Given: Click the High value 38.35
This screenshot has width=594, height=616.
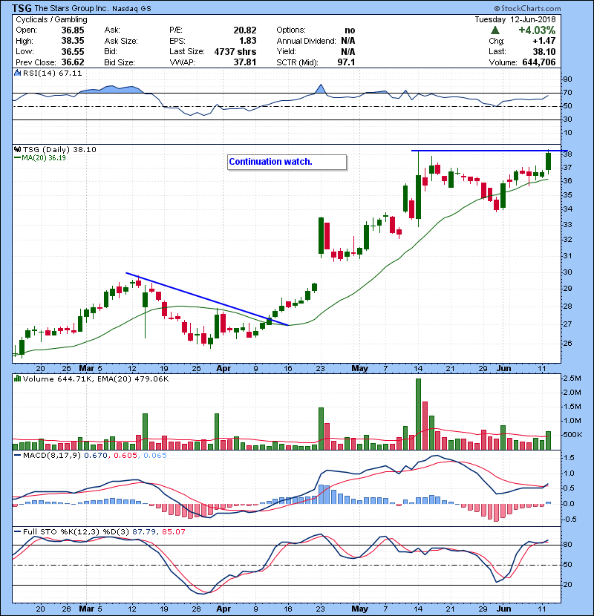Looking at the screenshot, I should [73, 41].
